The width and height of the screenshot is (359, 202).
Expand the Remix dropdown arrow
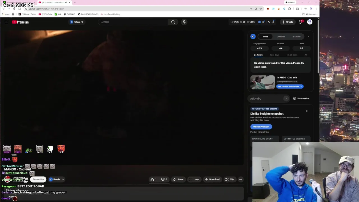tap(63, 180)
